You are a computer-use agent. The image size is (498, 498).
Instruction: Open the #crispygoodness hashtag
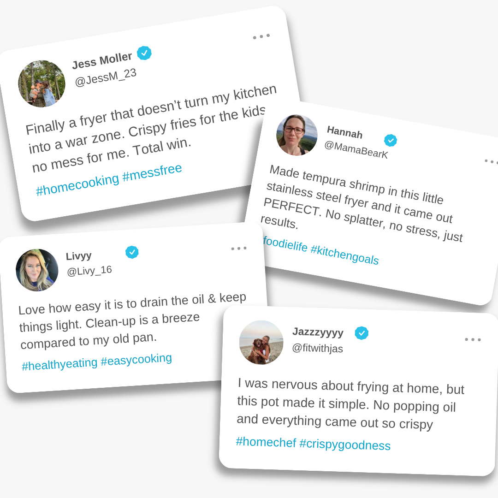point(344,445)
